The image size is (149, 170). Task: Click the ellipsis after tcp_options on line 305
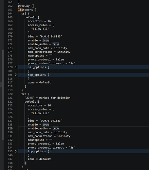click(51, 75)
